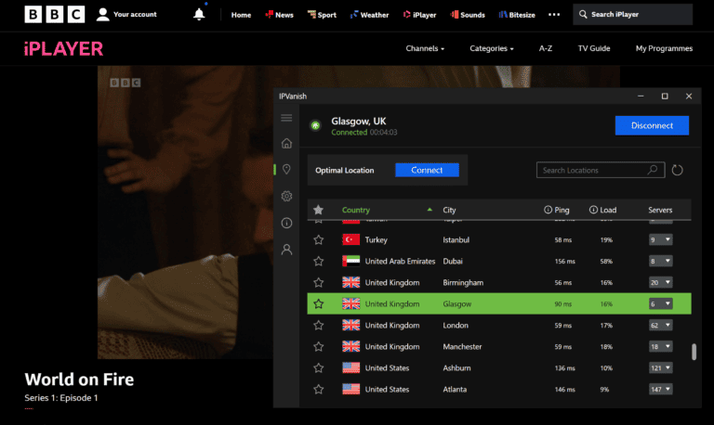Click the Load info icon

point(593,210)
